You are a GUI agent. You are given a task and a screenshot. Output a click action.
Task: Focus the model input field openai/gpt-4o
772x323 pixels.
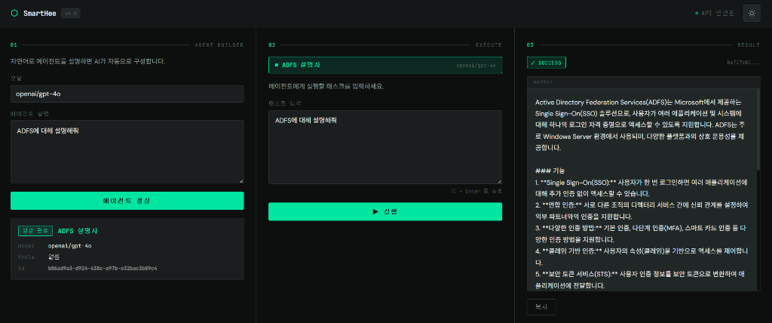click(x=127, y=94)
